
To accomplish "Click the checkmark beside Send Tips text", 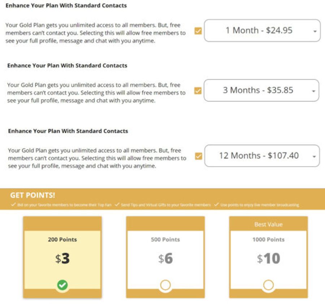I will 117,205.
